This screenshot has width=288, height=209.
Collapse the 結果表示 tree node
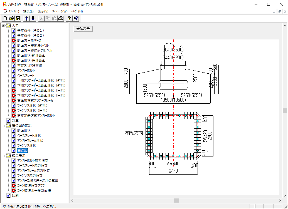(3, 156)
